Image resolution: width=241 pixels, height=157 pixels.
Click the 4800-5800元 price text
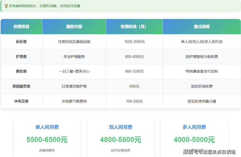(x=120, y=140)
